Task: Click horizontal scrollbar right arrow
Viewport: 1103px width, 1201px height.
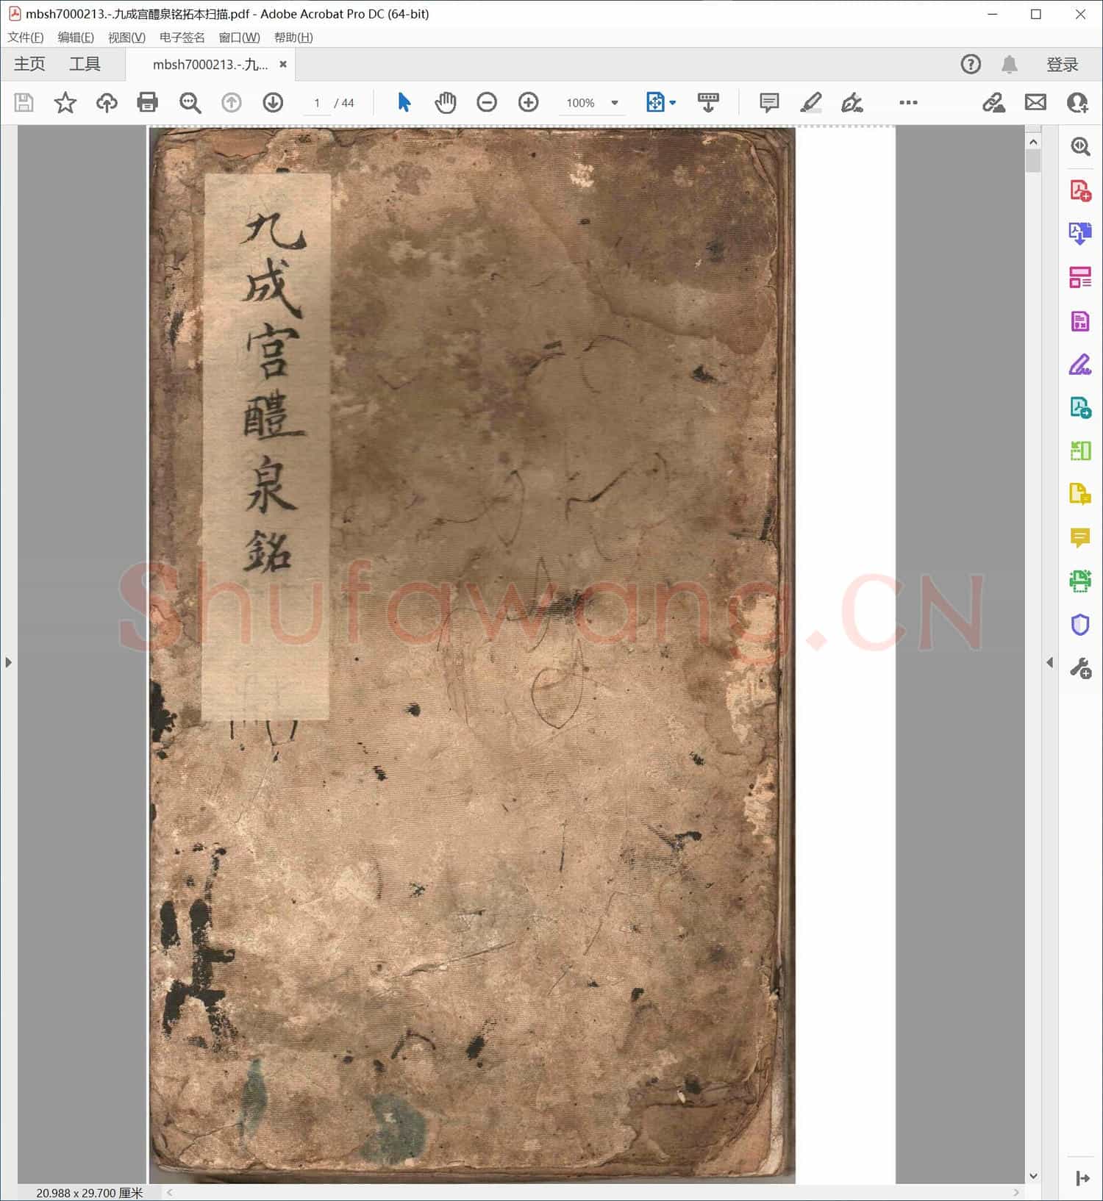Action: coord(1016,1192)
